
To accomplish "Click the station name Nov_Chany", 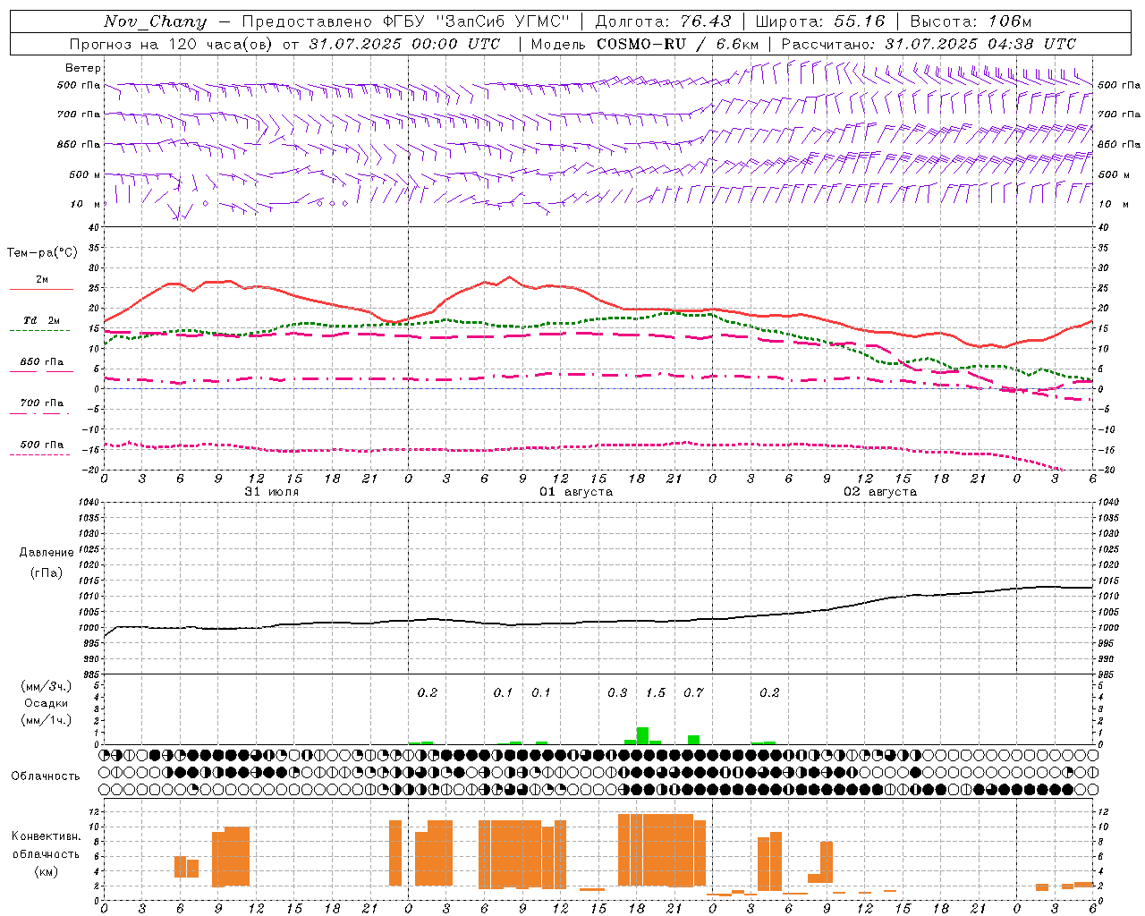I will pos(155,21).
